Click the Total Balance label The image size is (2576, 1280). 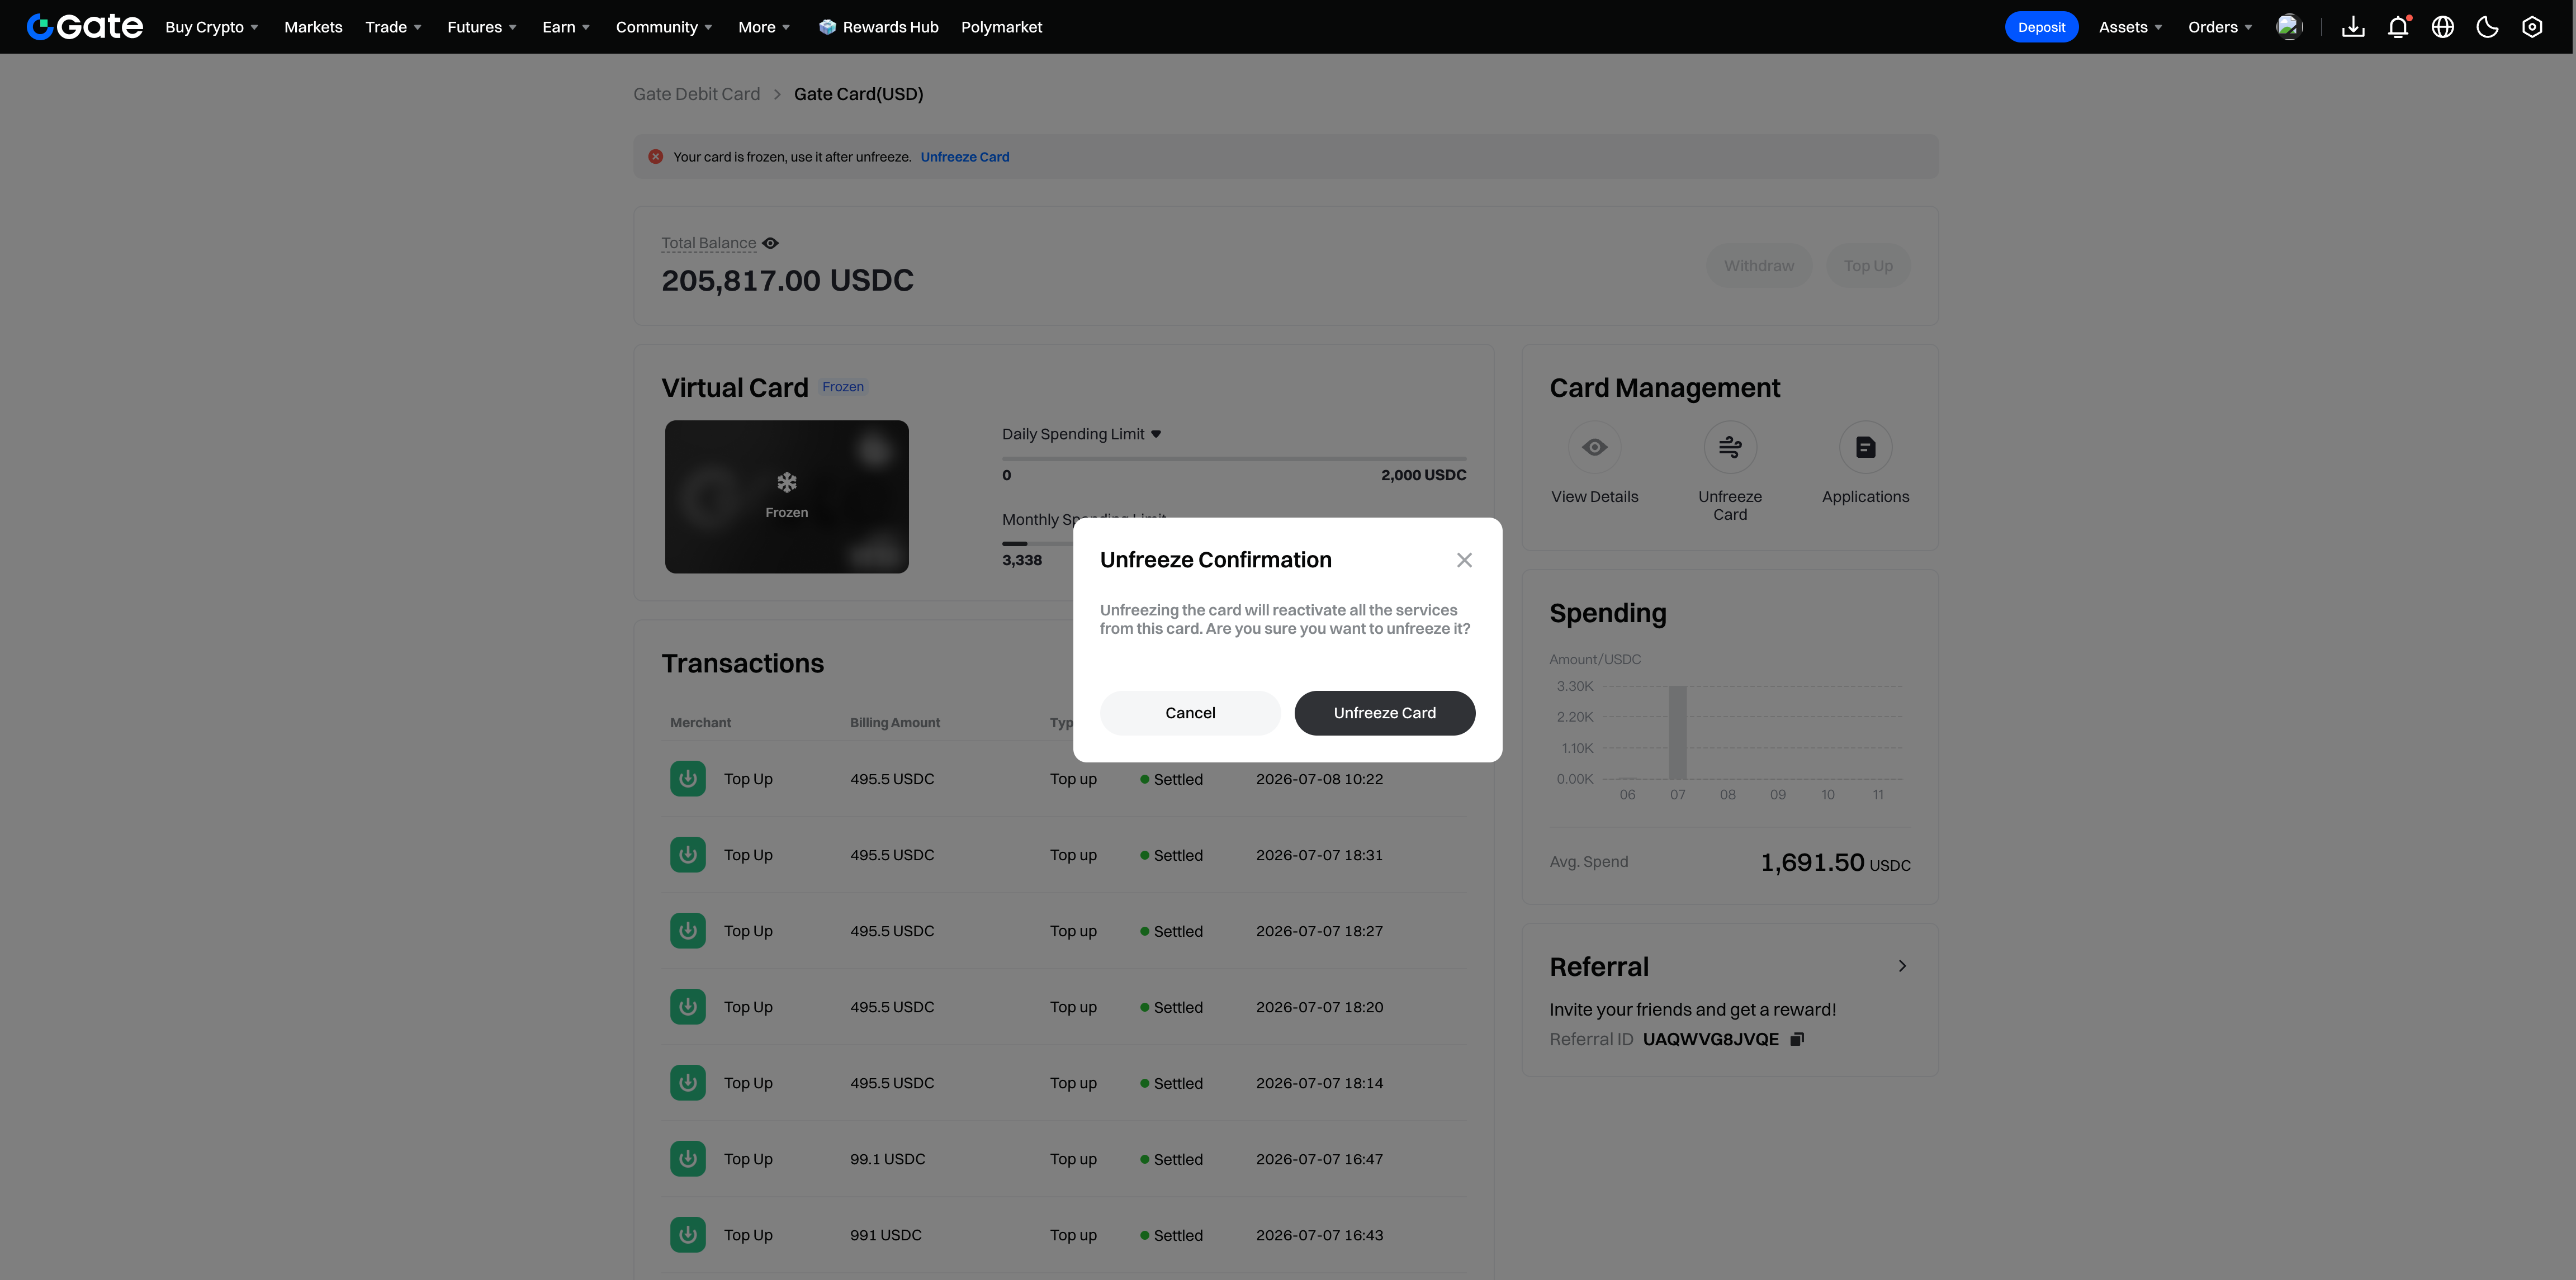[x=709, y=243]
